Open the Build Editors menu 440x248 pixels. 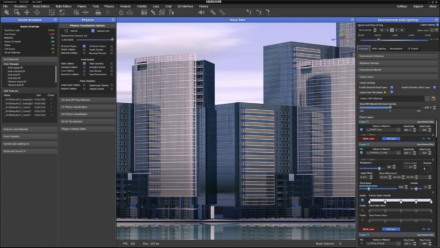click(x=63, y=6)
